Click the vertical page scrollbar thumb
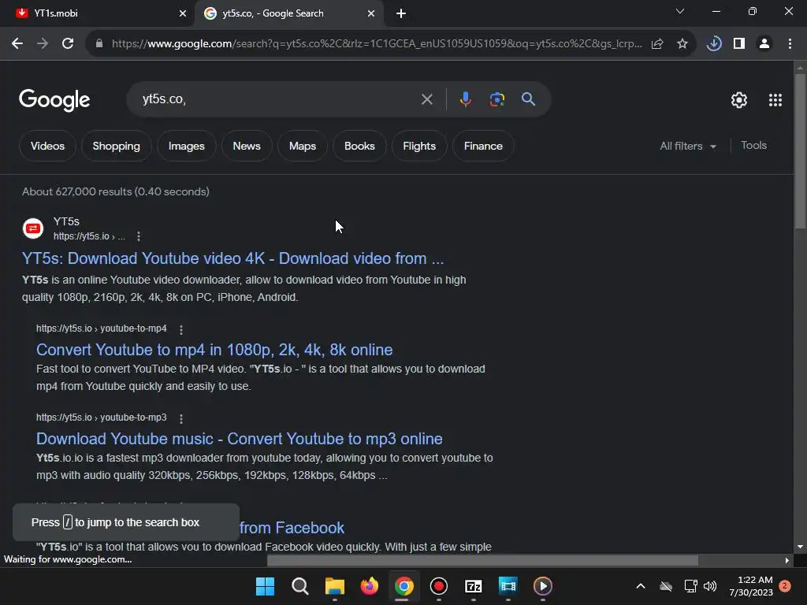This screenshot has height=605, width=807. pos(801,151)
